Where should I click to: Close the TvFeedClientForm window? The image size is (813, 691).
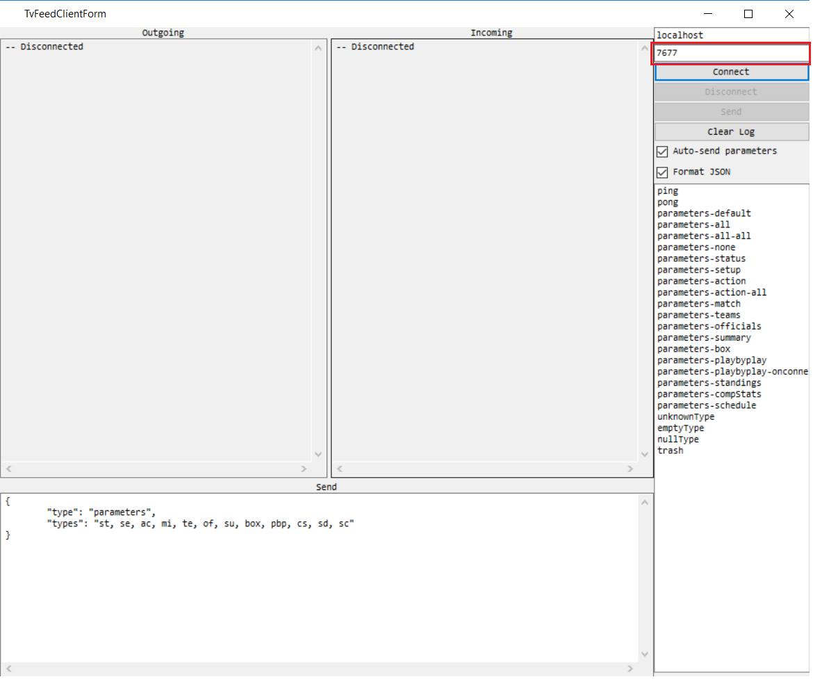pyautogui.click(x=789, y=14)
